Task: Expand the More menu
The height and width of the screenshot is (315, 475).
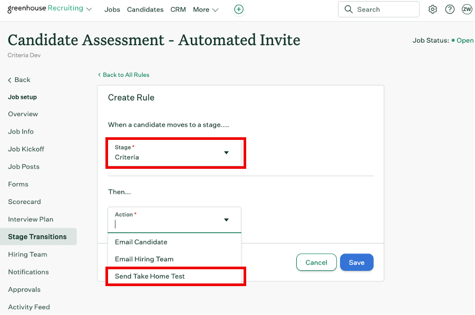Action: pyautogui.click(x=206, y=9)
